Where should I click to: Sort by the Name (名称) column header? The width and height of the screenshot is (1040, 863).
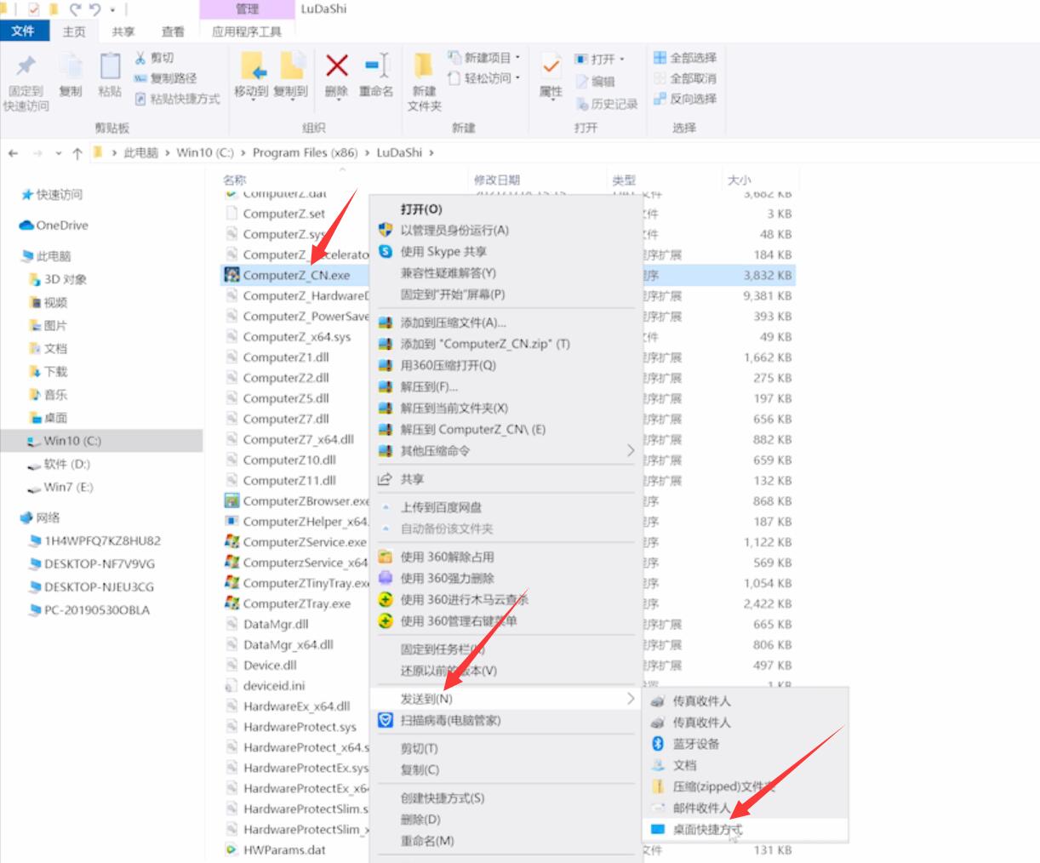(235, 180)
